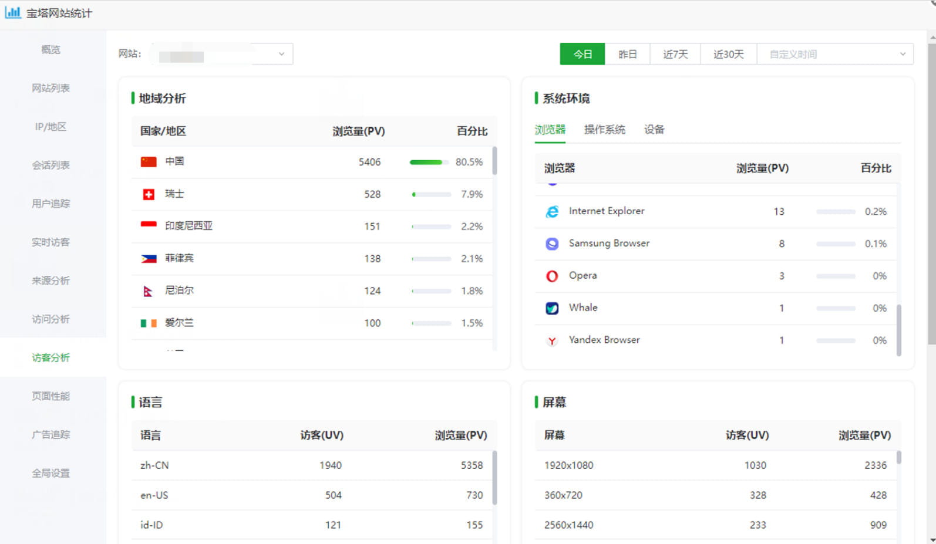Click the 语言 table scrollbar
Image resolution: width=936 pixels, height=544 pixels.
pyautogui.click(x=494, y=478)
